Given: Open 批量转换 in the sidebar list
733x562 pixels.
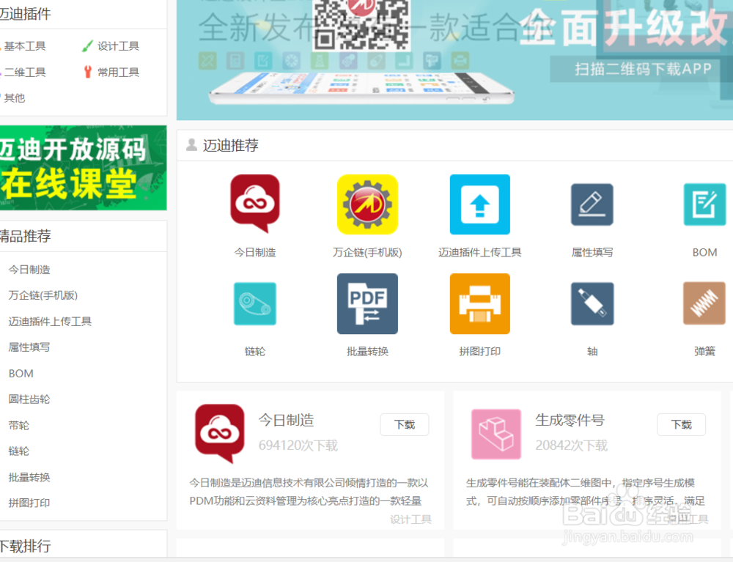Looking at the screenshot, I should [x=29, y=477].
